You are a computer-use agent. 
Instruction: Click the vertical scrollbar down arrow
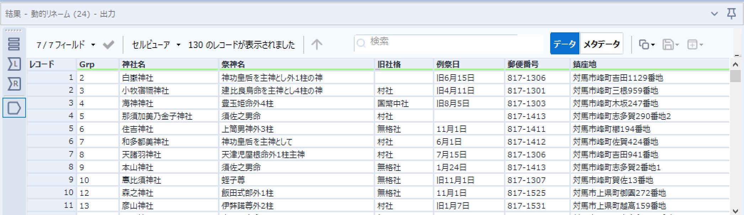click(x=735, y=211)
